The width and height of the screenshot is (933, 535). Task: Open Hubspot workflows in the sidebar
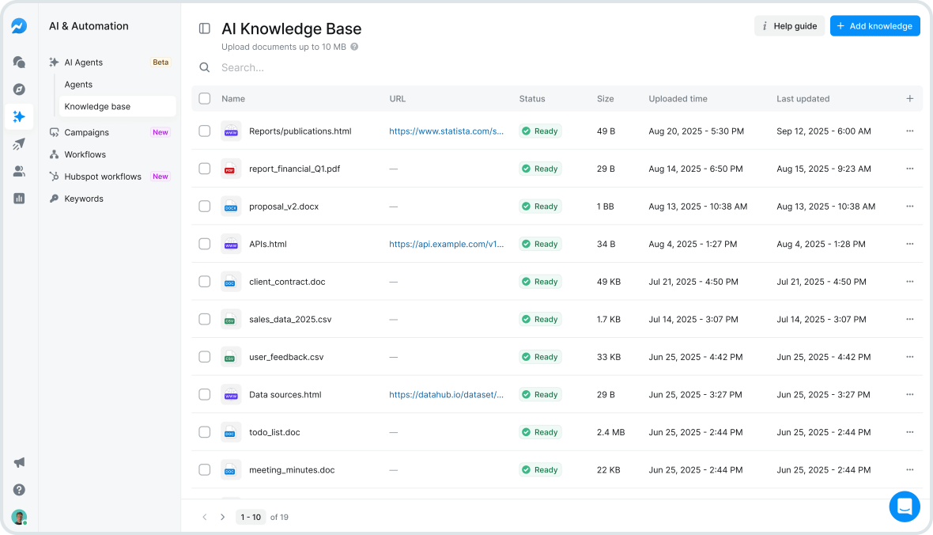110,176
